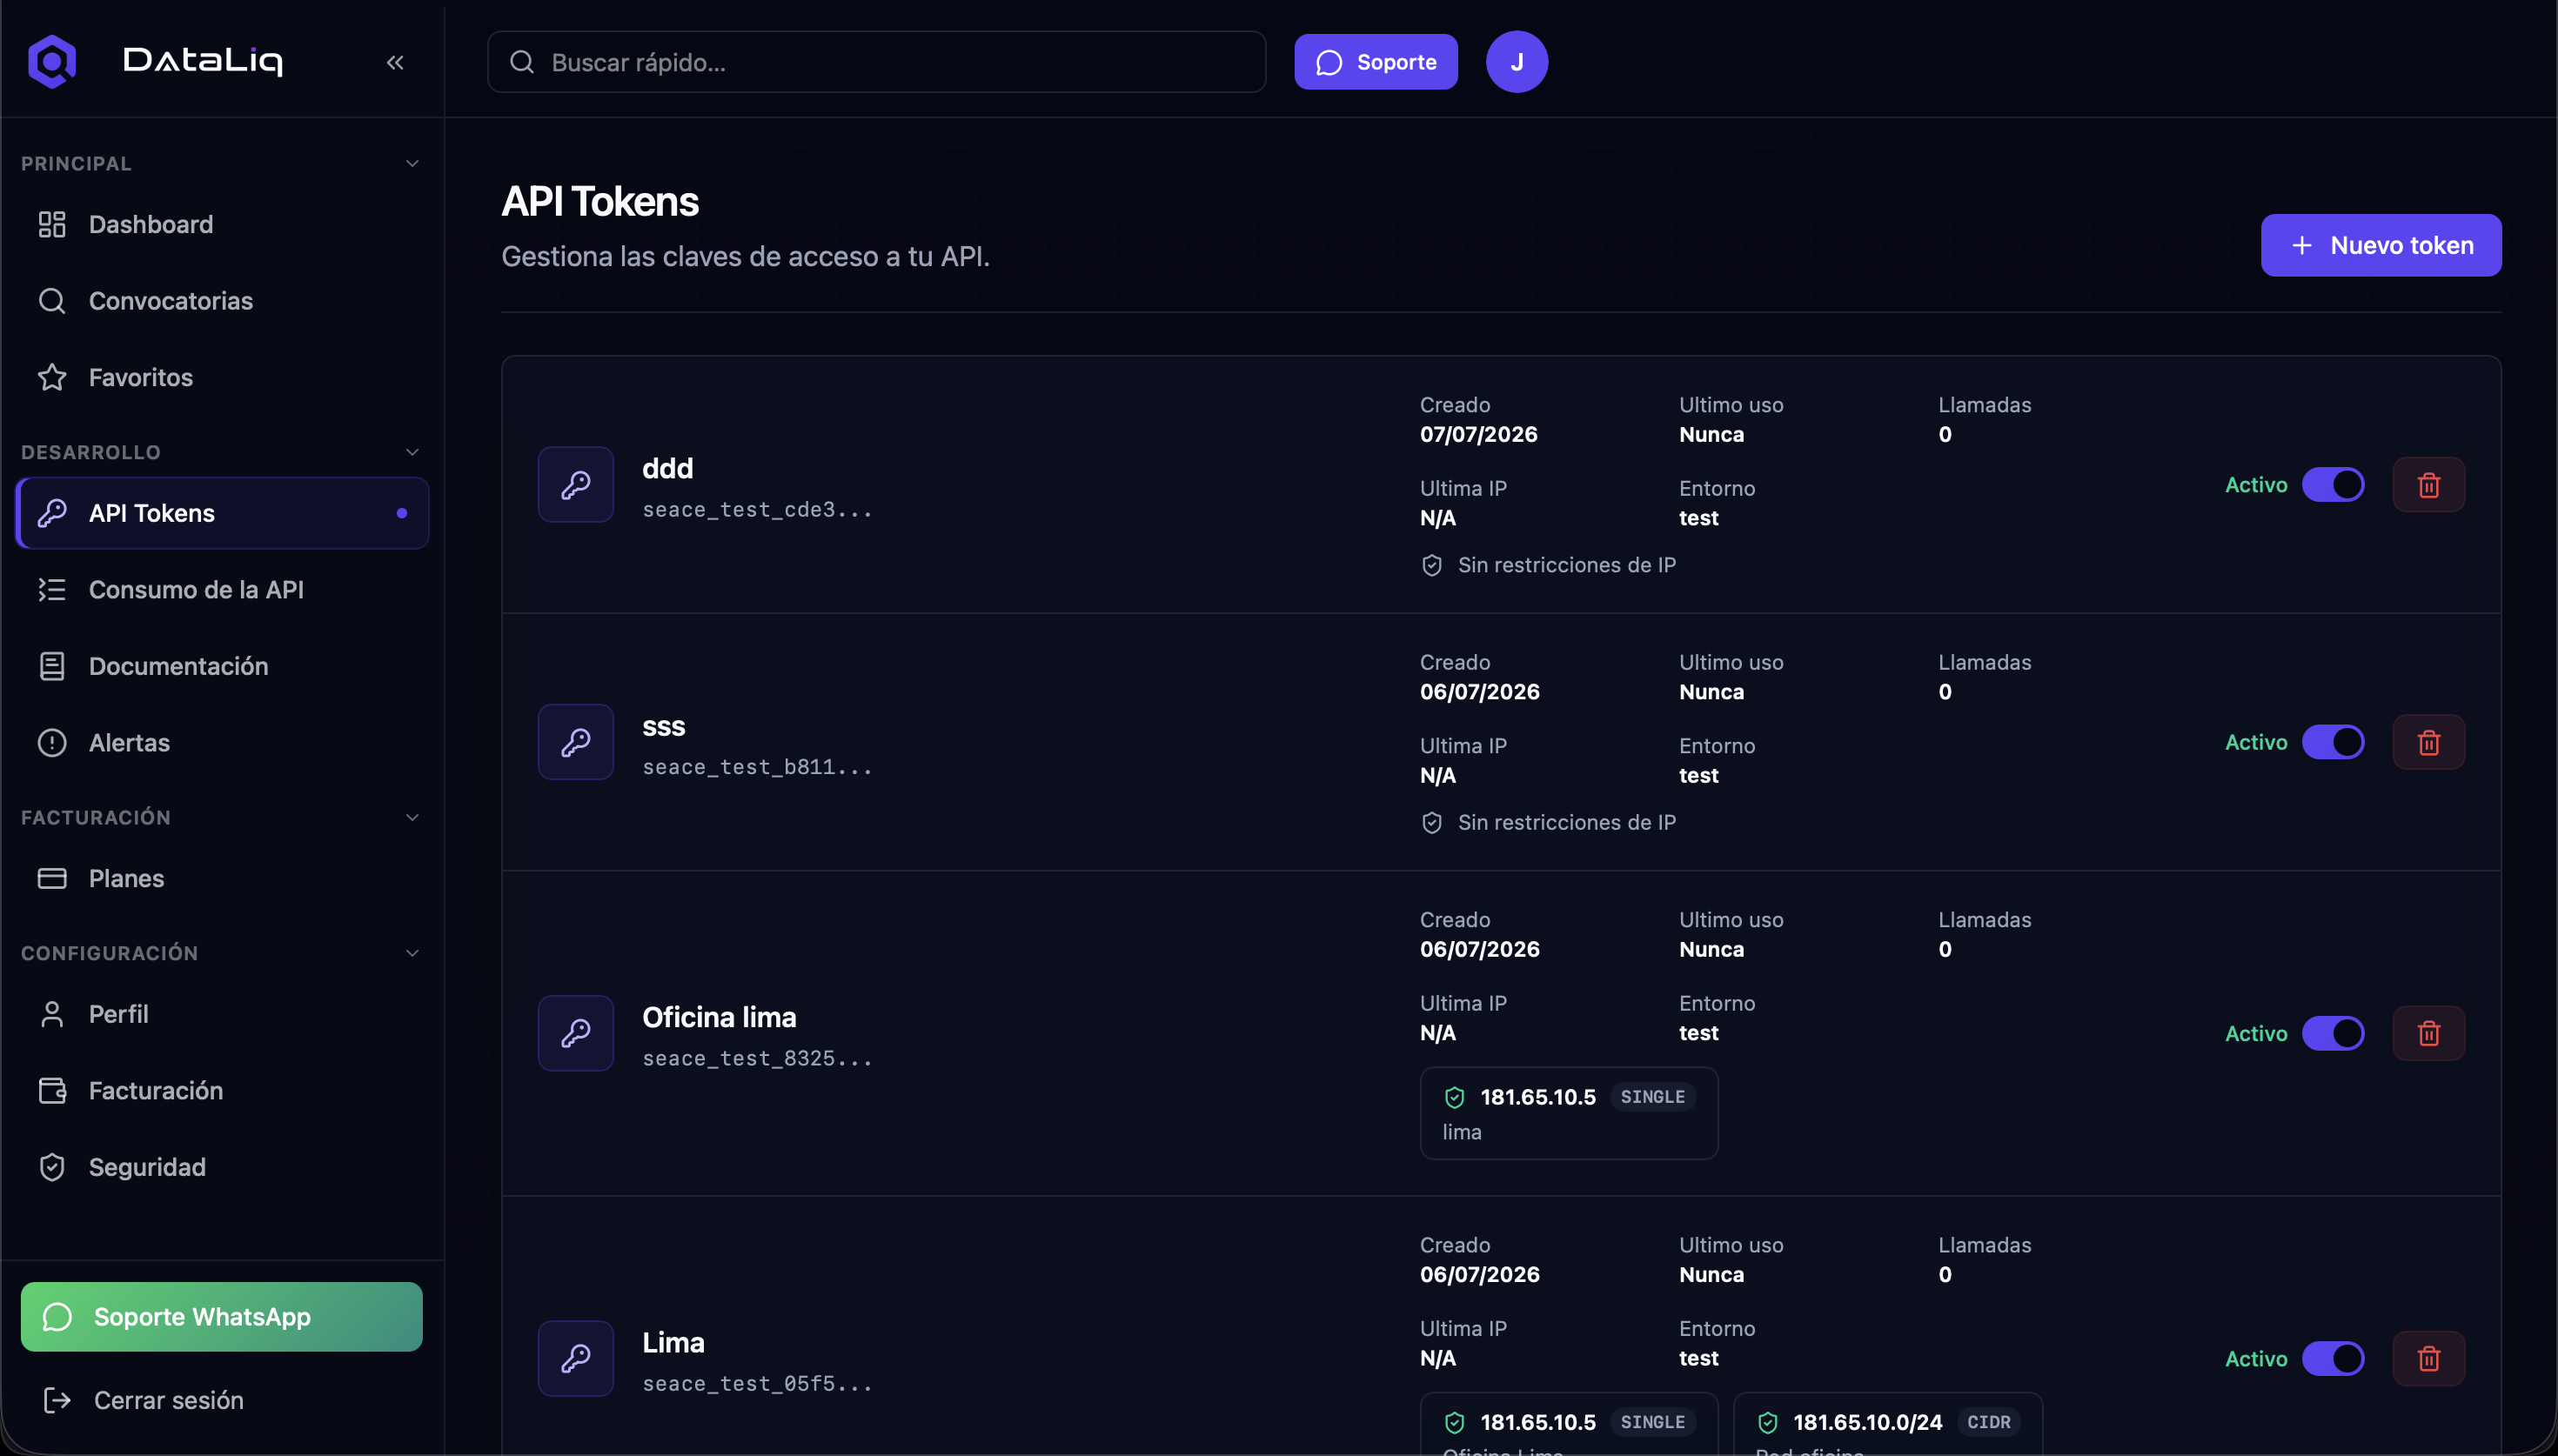The width and height of the screenshot is (2558, 1456).
Task: Click key icon of ddd token
Action: click(576, 485)
